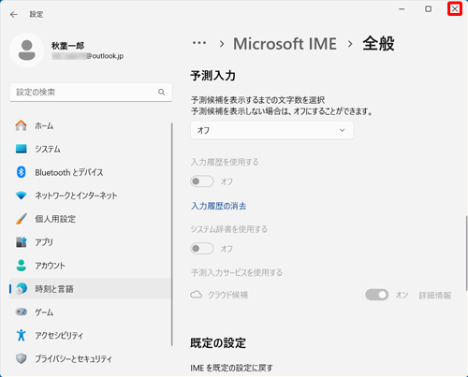Click the アプリ icon in sidebar
The image size is (468, 377).
(x=22, y=242)
